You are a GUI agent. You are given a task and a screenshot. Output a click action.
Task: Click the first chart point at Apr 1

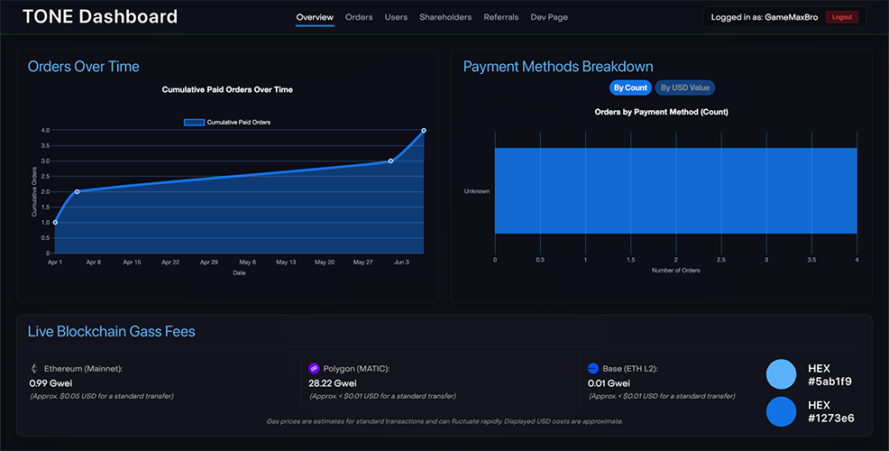point(55,222)
